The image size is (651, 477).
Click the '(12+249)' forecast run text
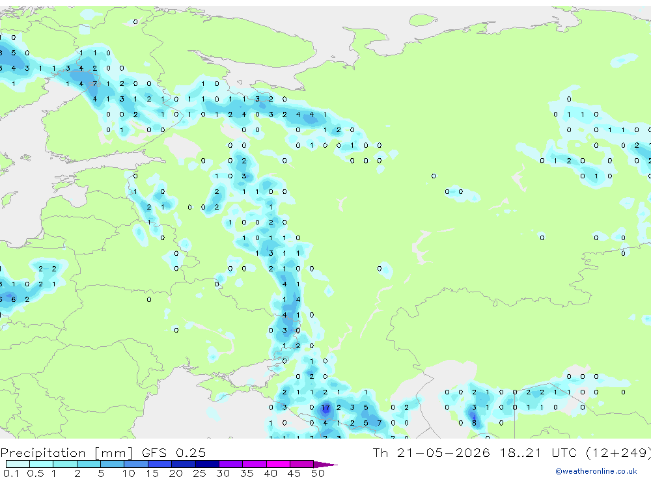coord(618,453)
